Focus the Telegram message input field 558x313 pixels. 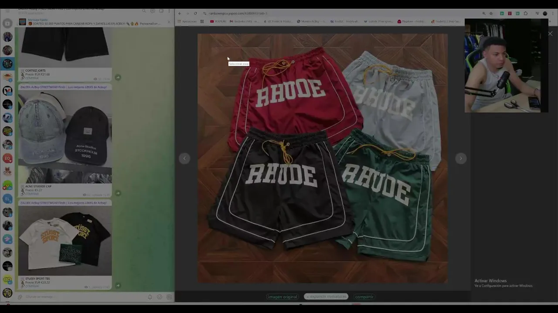85,297
